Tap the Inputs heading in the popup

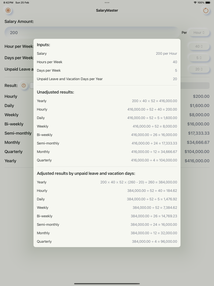point(43,45)
